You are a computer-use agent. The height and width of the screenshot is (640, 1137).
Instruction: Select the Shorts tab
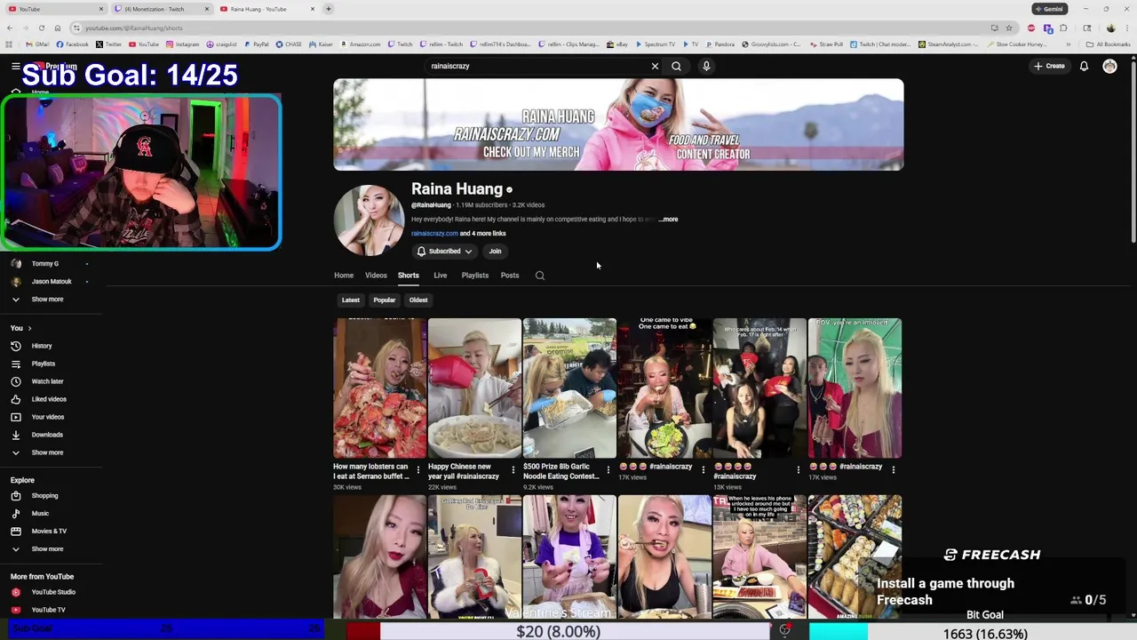tap(409, 276)
